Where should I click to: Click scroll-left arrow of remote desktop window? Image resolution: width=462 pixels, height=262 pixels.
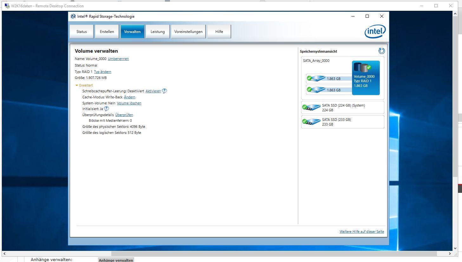point(4,253)
